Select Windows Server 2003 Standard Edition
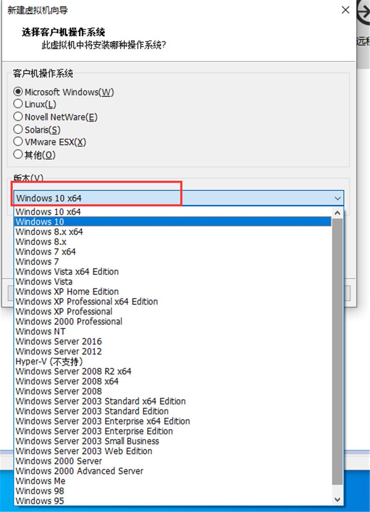 pyautogui.click(x=173, y=411)
